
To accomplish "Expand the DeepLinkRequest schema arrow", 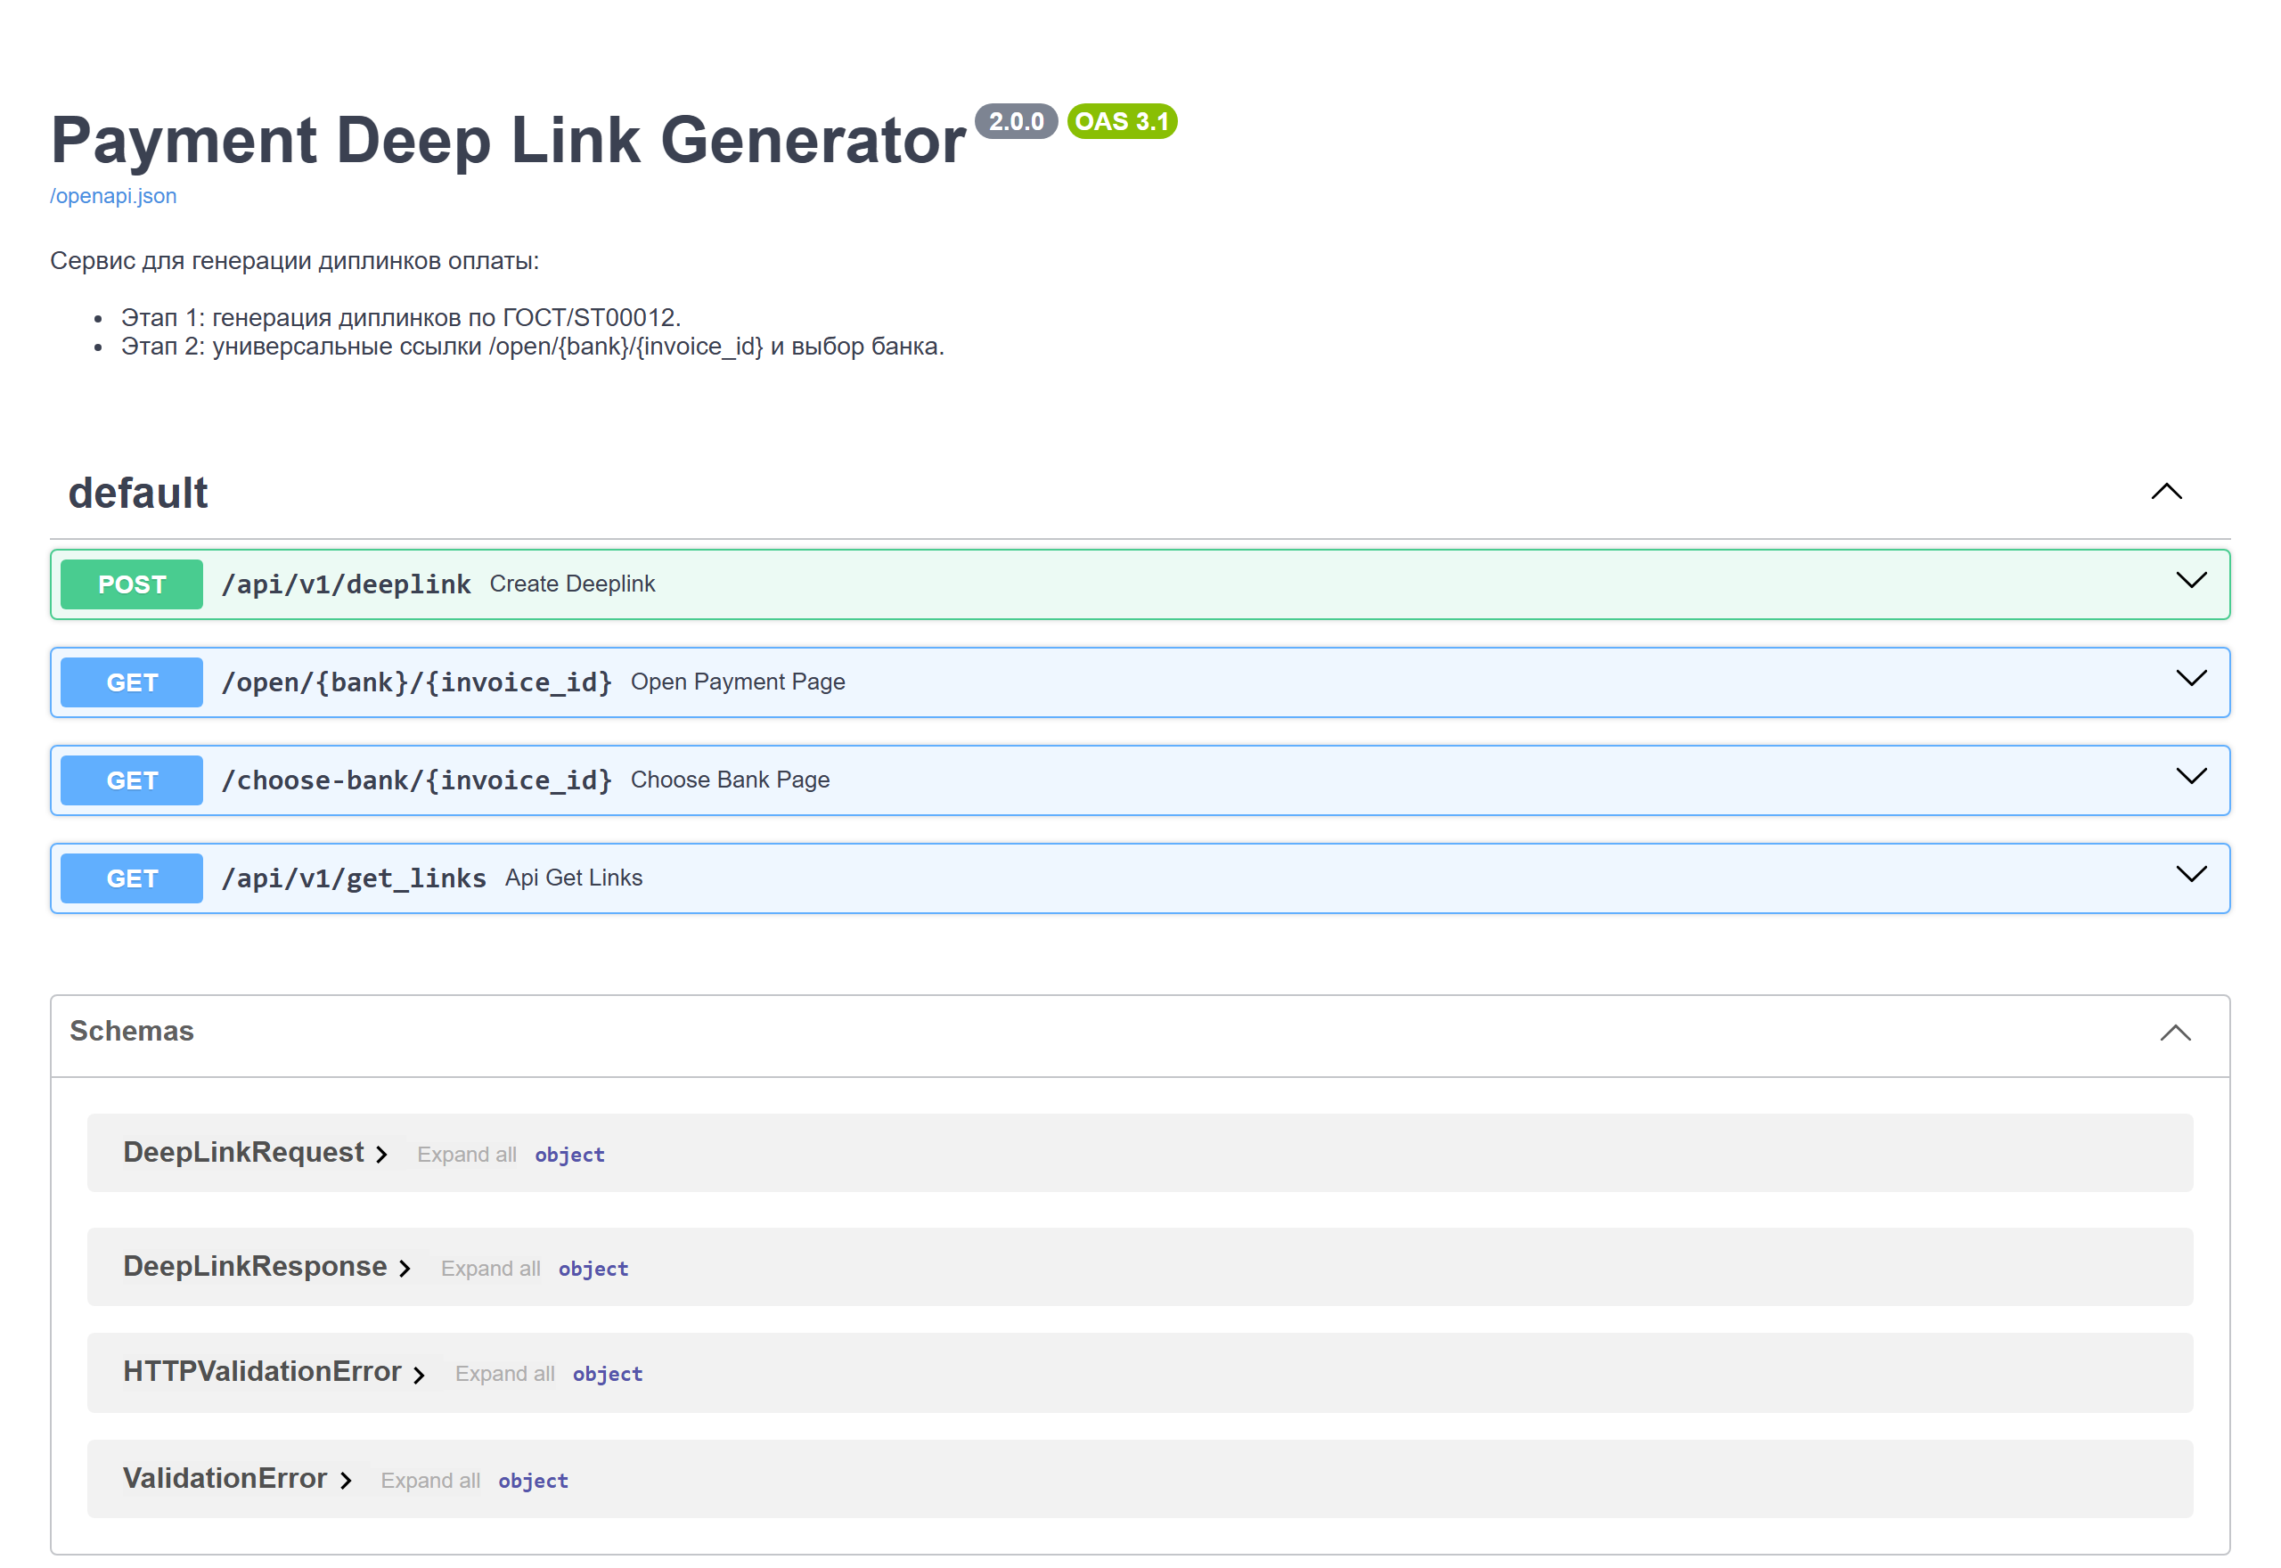I will point(382,1156).
